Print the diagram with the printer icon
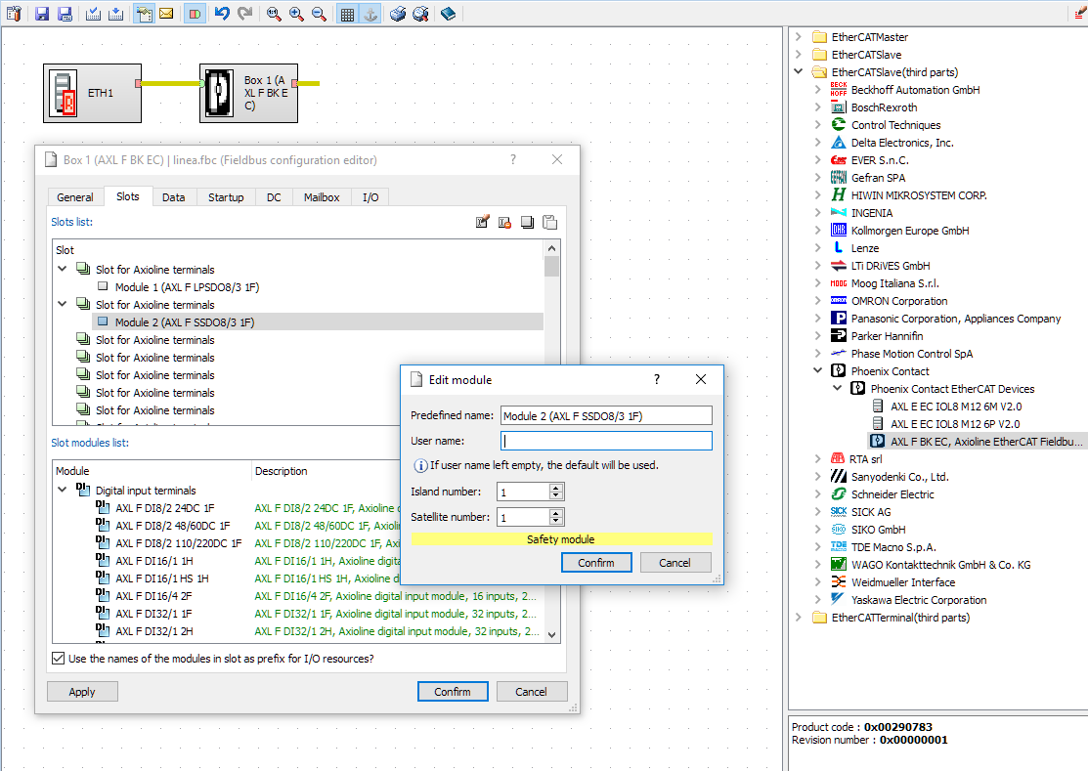This screenshot has height=771, width=1088. [x=398, y=13]
